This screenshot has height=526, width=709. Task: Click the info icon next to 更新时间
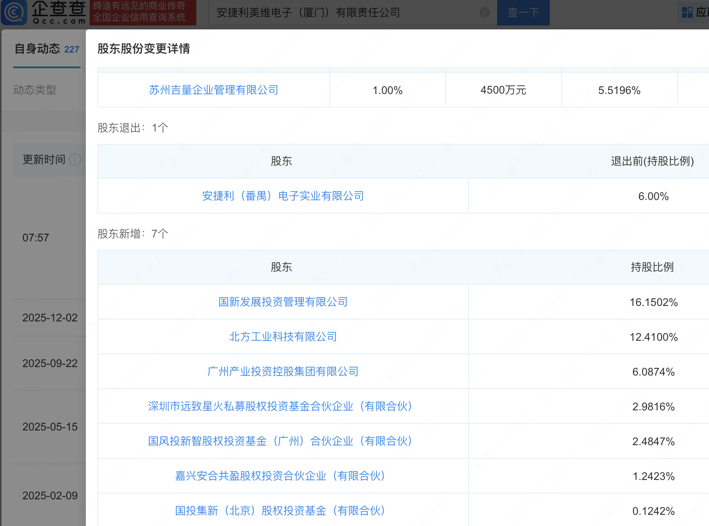tap(75, 160)
